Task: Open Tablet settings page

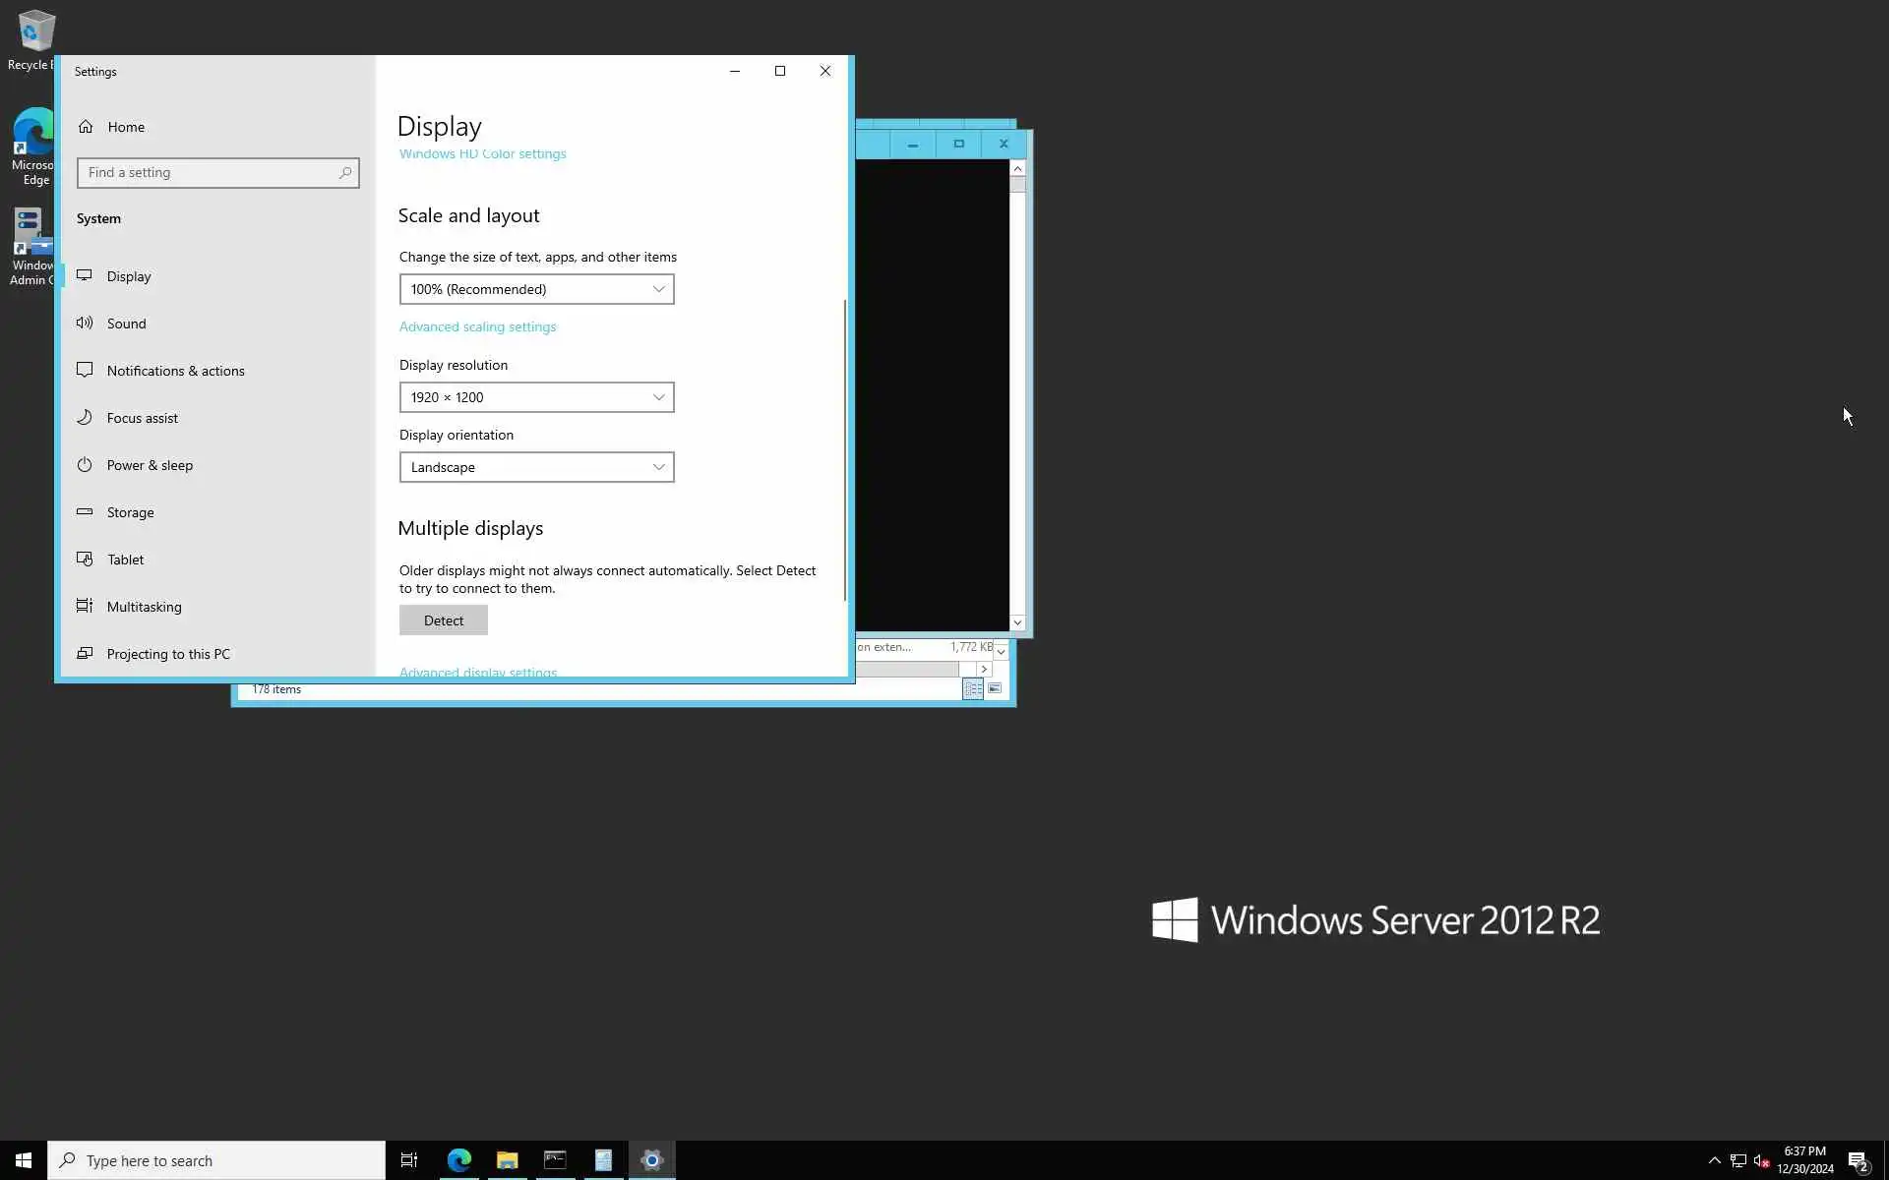Action: [125, 560]
